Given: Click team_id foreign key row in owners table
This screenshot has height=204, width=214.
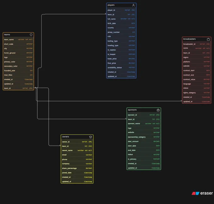Looking at the screenshot, I should click(x=77, y=146).
